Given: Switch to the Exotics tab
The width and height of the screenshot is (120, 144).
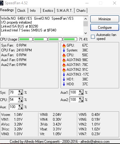Looking at the screenshot, I should point(48,11).
